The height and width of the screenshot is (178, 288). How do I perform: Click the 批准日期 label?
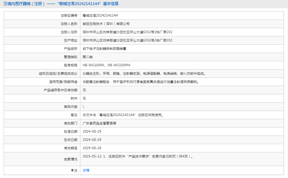71,132
